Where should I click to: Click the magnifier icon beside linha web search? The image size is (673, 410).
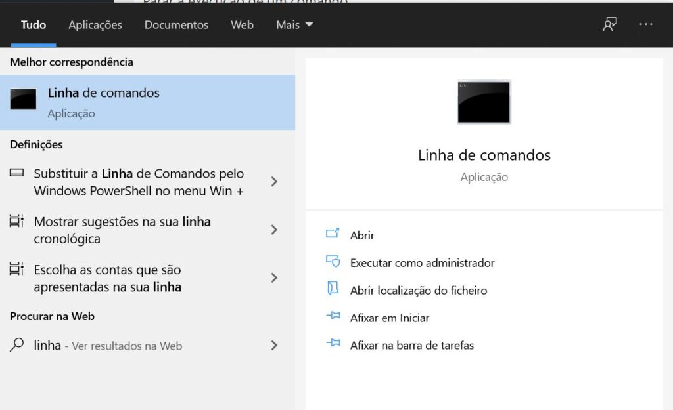pos(17,345)
